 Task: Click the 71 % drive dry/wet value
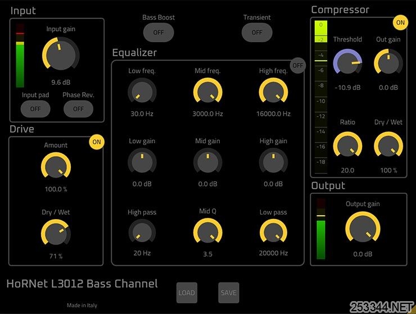(x=56, y=257)
